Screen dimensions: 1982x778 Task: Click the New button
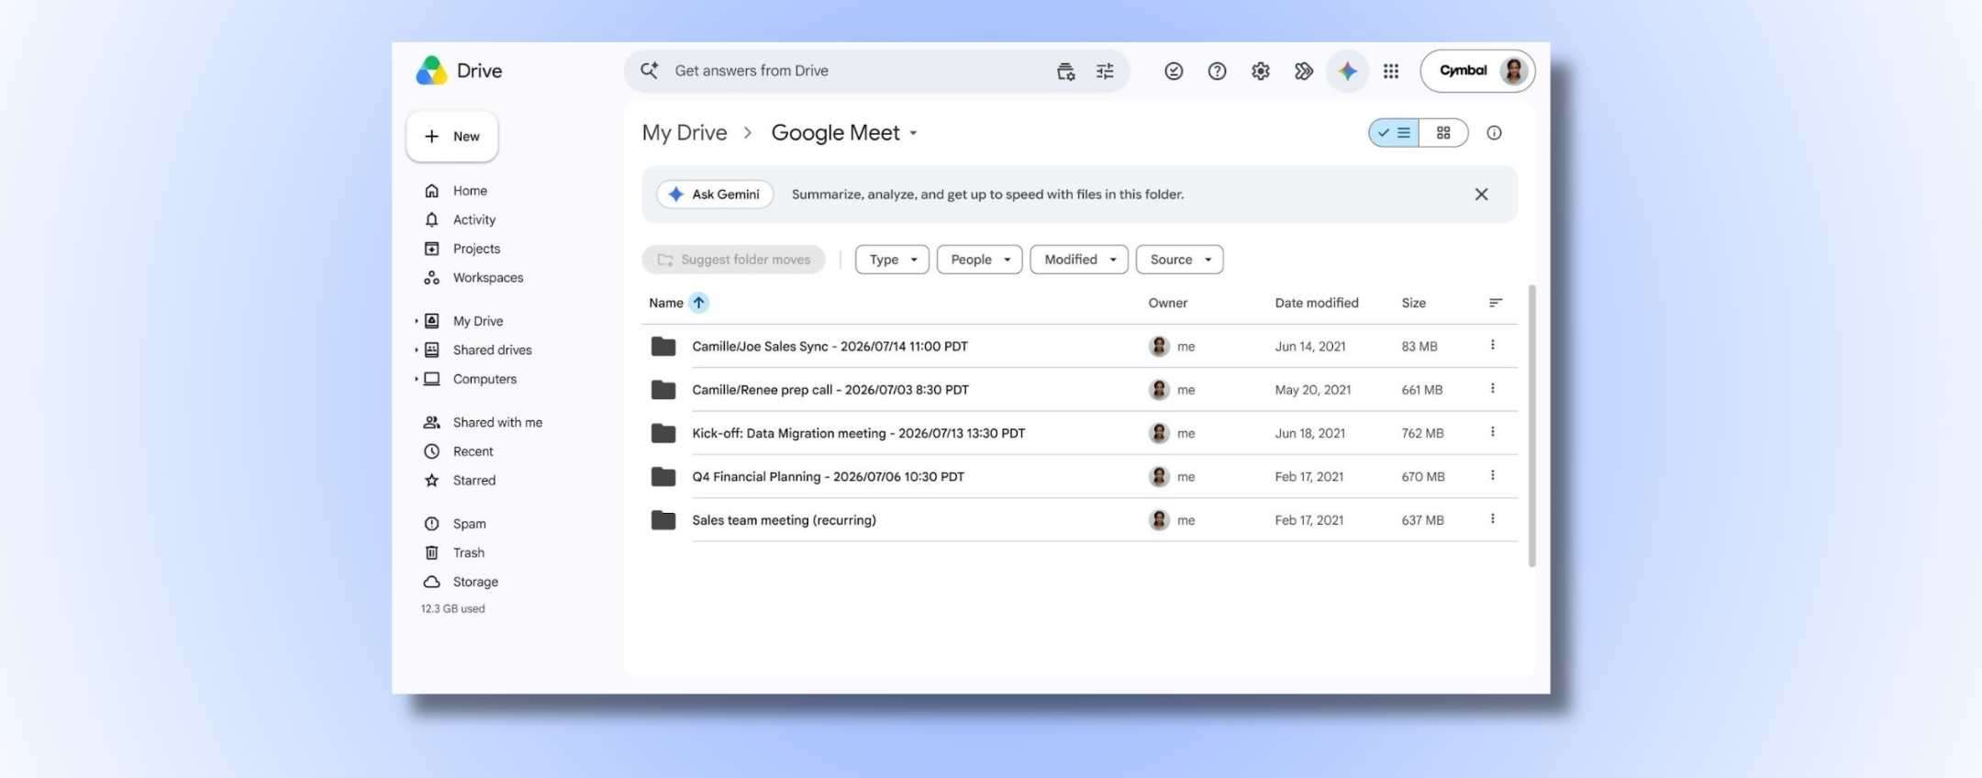(x=452, y=137)
